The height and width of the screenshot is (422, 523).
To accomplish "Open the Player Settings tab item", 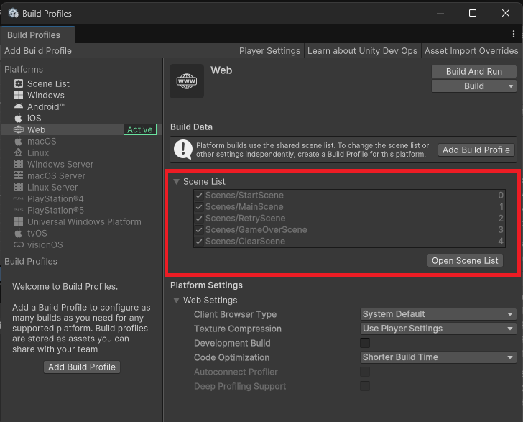I will 269,51.
